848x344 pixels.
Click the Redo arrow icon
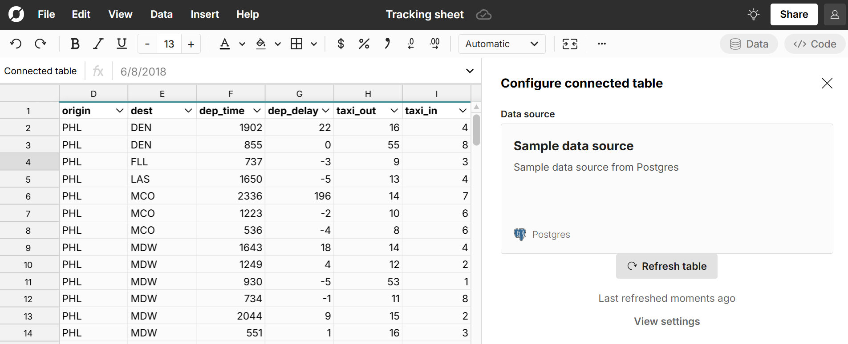click(41, 44)
